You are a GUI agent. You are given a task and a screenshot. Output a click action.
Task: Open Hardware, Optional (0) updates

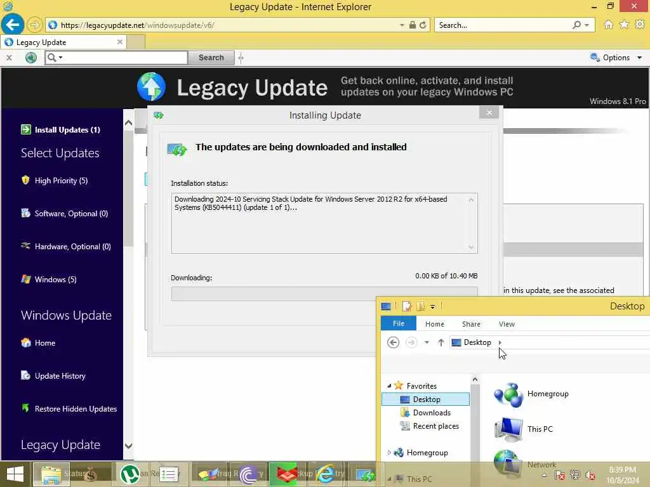[72, 247]
